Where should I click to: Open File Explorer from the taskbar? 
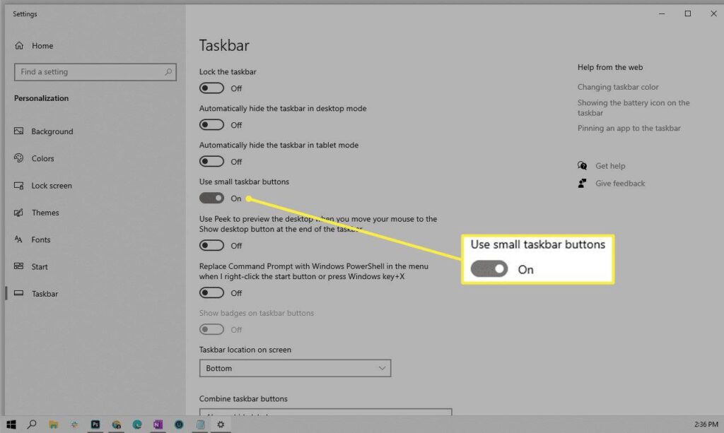(54, 425)
